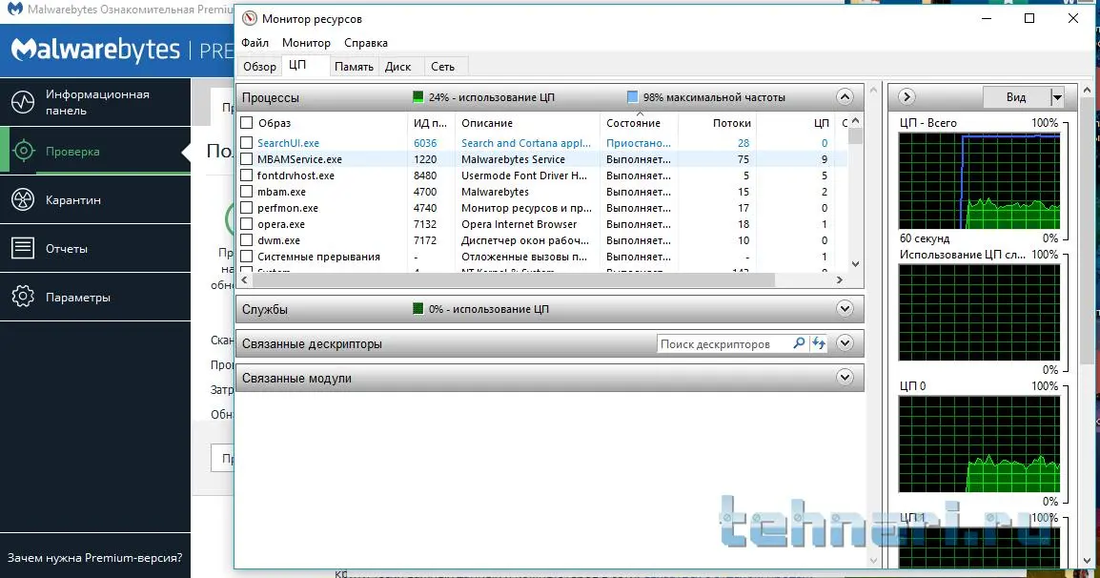Open the Справка menu

pyautogui.click(x=365, y=43)
